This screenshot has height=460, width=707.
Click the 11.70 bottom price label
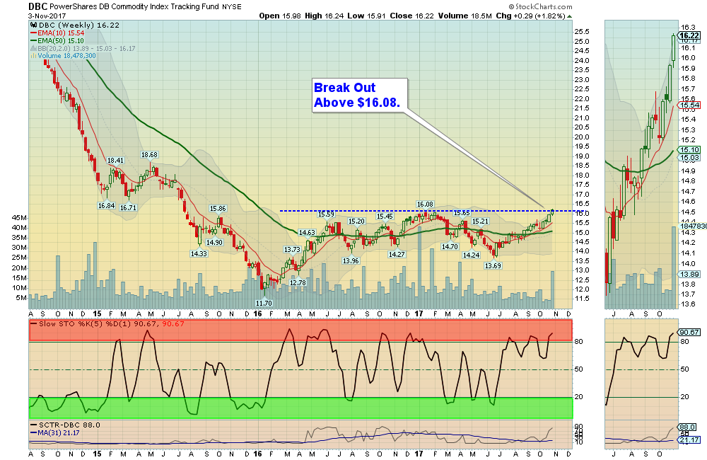(264, 304)
